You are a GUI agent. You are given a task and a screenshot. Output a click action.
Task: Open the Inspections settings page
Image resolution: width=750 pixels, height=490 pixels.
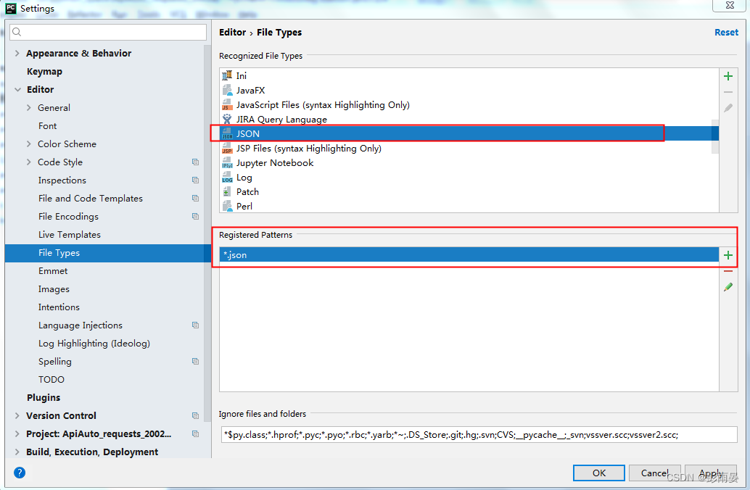point(62,180)
